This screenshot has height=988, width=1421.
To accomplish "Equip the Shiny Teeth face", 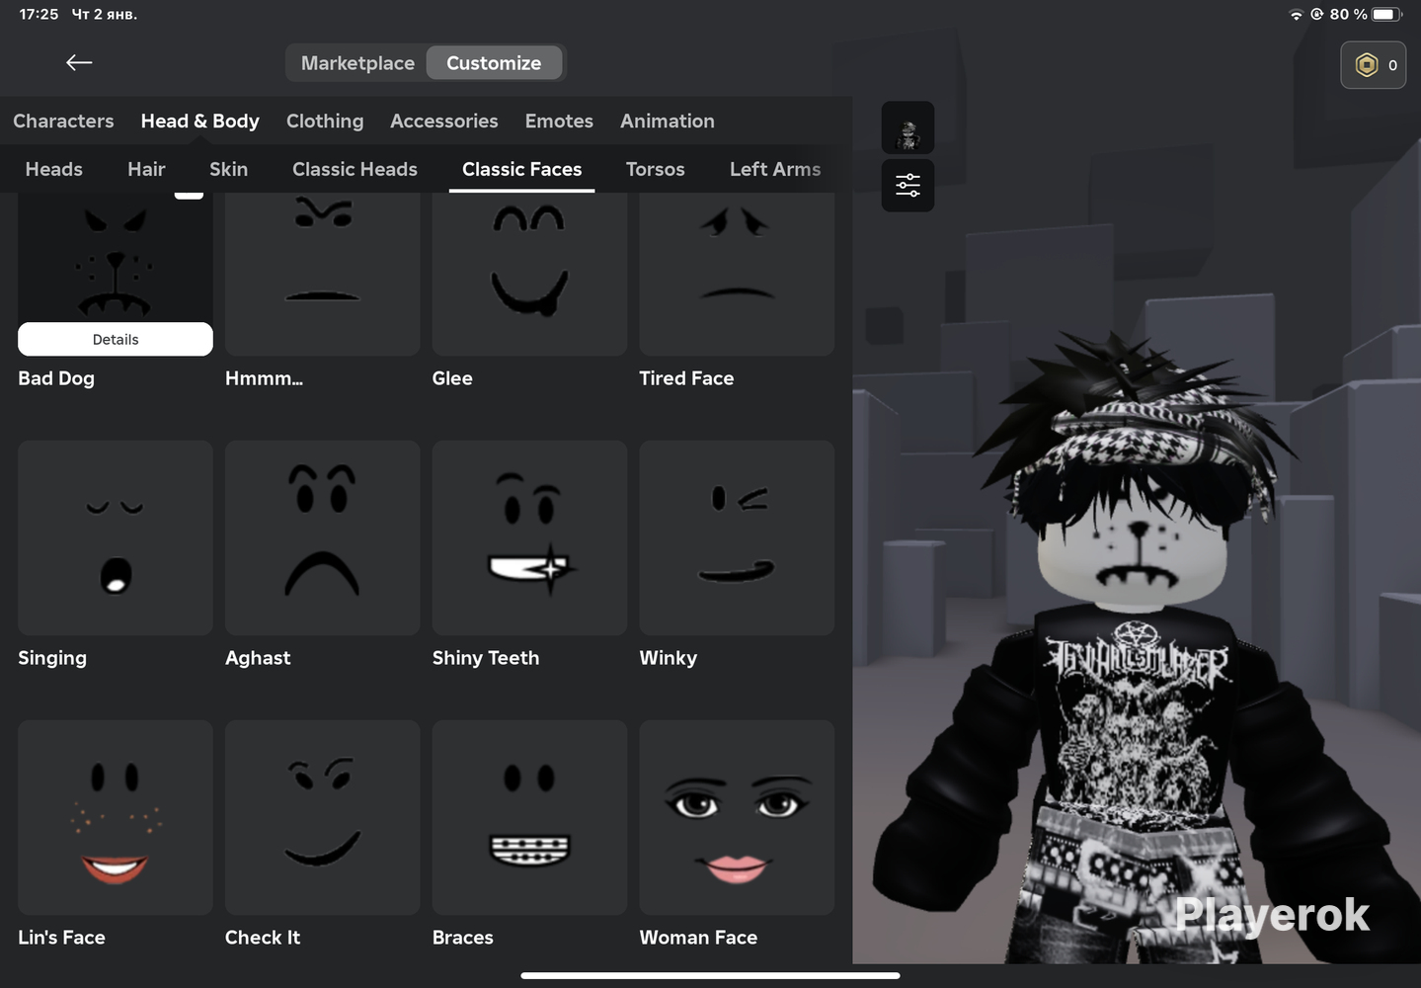I will pos(529,537).
